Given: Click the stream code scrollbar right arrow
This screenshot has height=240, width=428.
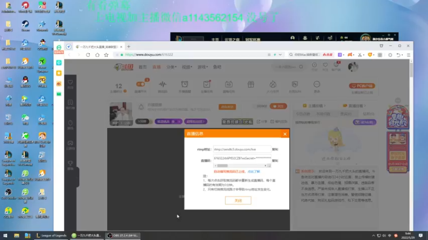Looking at the screenshot, I should pos(265,165).
